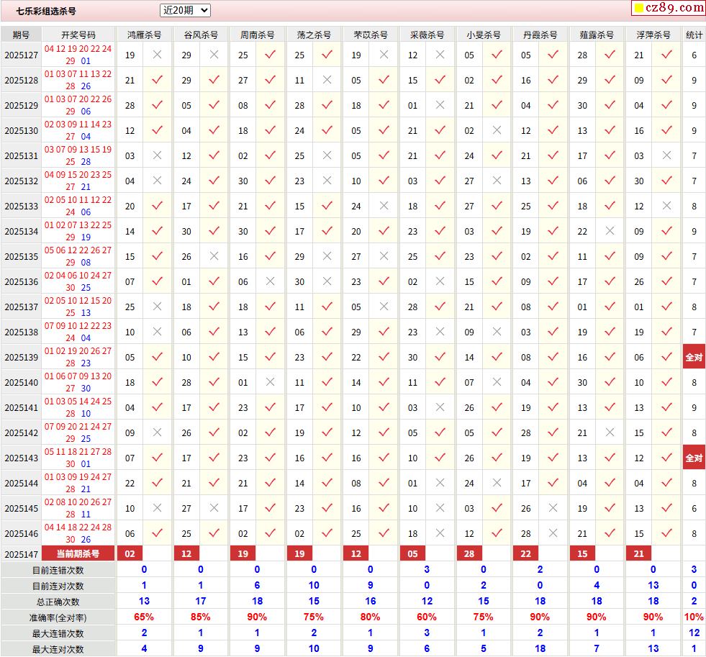The image size is (706, 657).
Task: Click the cross icon for 薤露杀号 in row 2025142
Action: tap(610, 432)
